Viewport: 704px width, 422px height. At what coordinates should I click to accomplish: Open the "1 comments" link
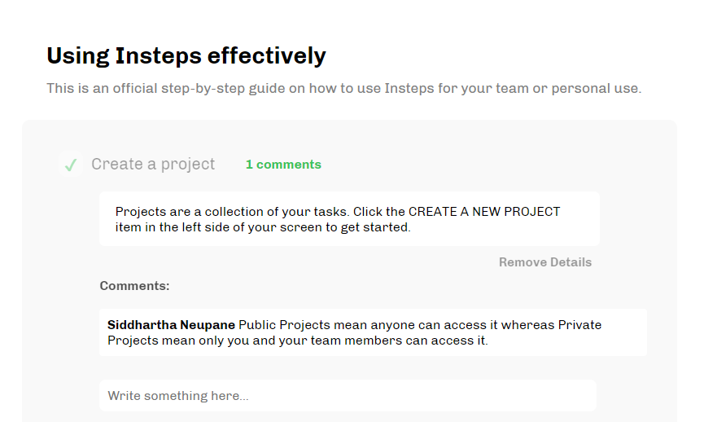coord(283,165)
